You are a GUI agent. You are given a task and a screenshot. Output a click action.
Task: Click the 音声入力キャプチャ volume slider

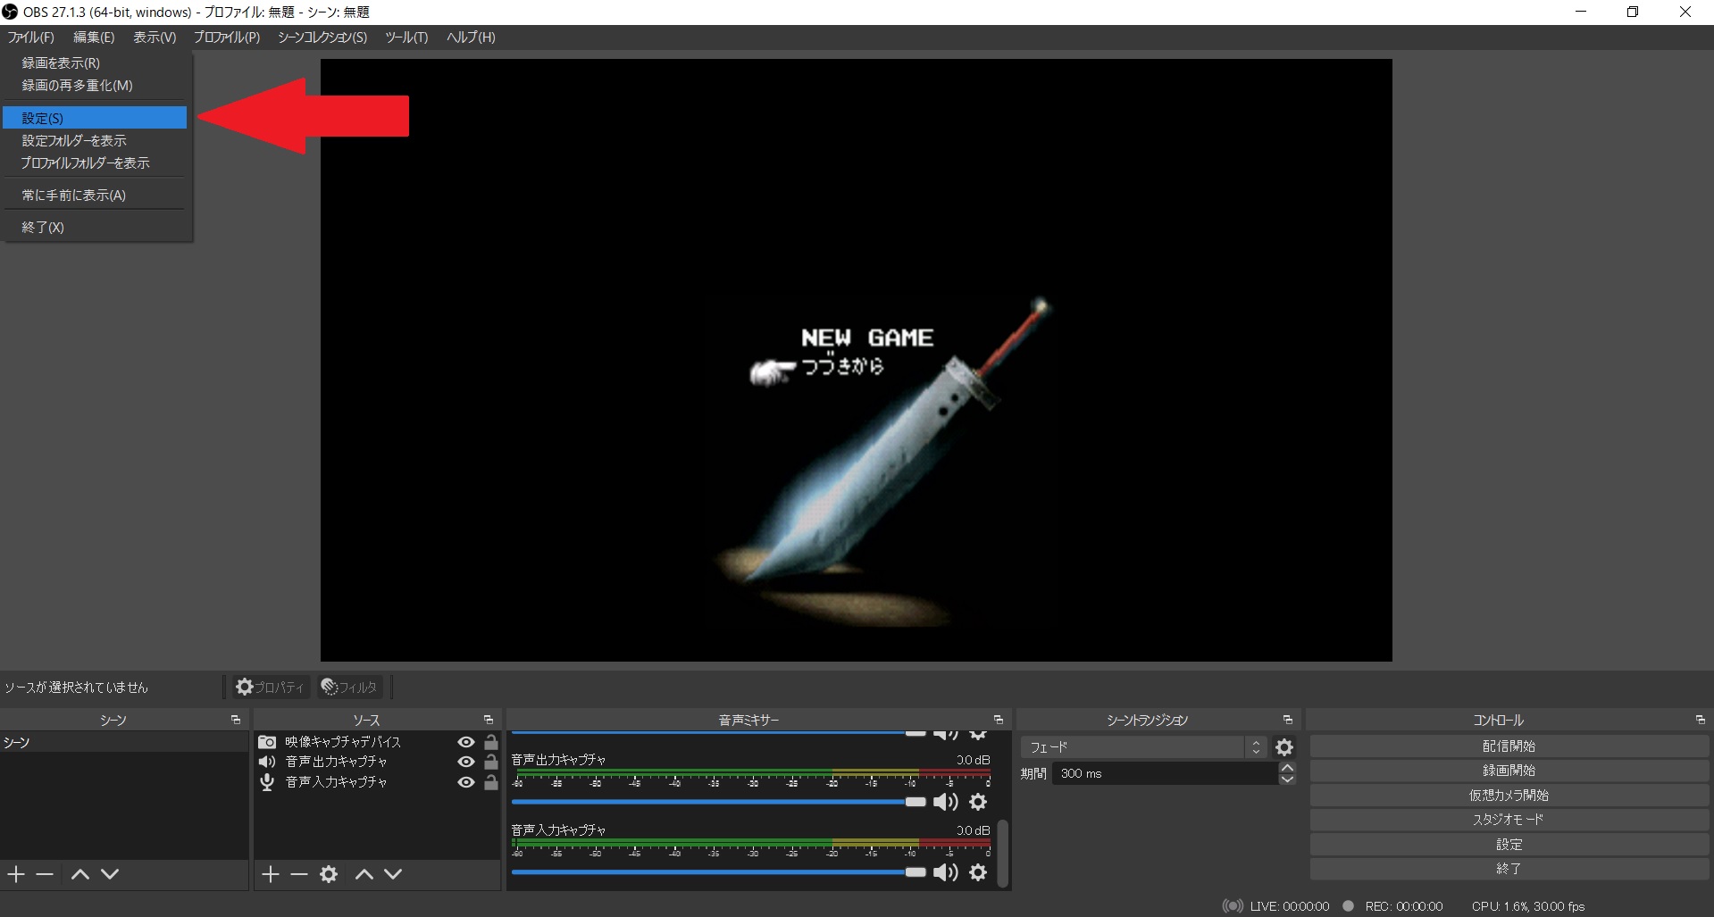719,872
